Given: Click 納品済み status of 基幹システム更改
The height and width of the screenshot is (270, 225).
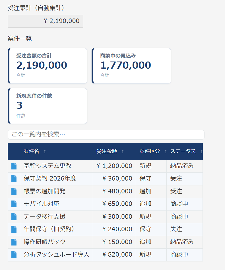Looking at the screenshot, I should coord(182,166).
